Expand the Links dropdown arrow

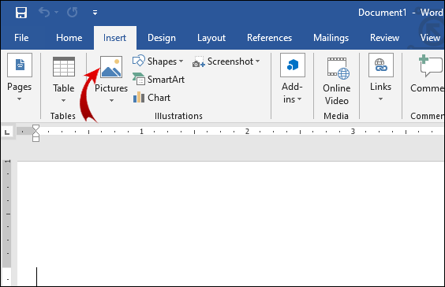(380, 99)
